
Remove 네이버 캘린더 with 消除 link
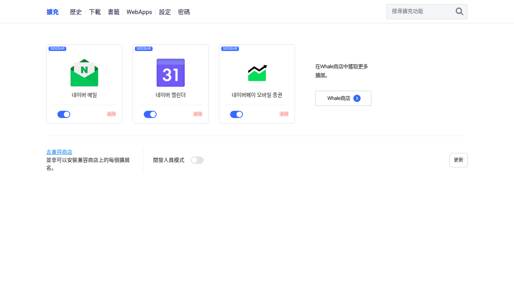pyautogui.click(x=198, y=114)
